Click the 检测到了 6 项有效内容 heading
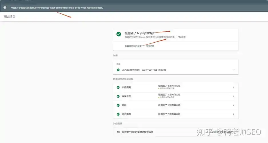The height and width of the screenshot is (143, 268). (139, 33)
